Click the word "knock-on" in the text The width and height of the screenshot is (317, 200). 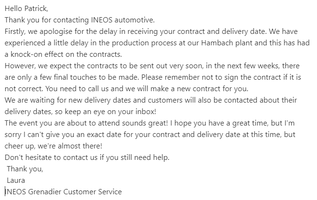click(26, 55)
